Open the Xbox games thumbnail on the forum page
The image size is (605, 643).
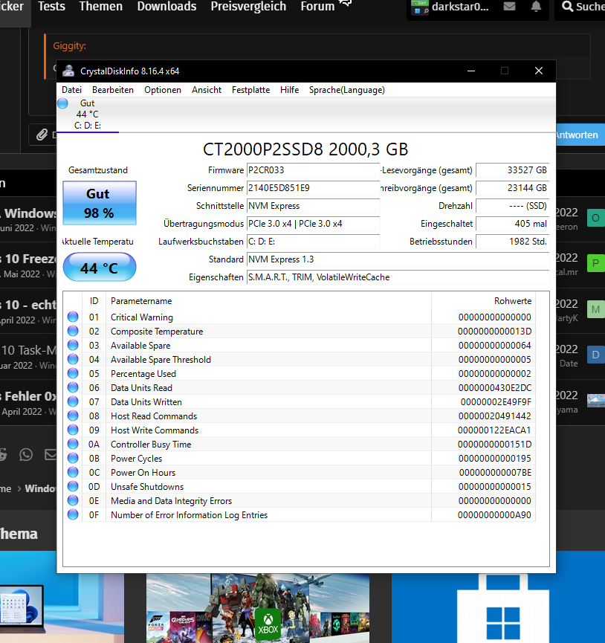257,608
